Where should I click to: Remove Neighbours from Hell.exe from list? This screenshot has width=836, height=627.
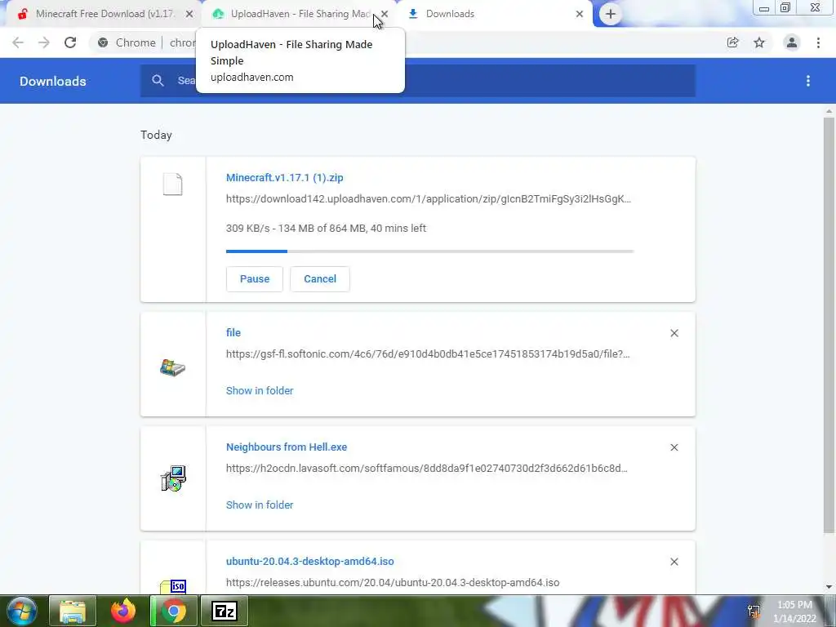point(674,447)
